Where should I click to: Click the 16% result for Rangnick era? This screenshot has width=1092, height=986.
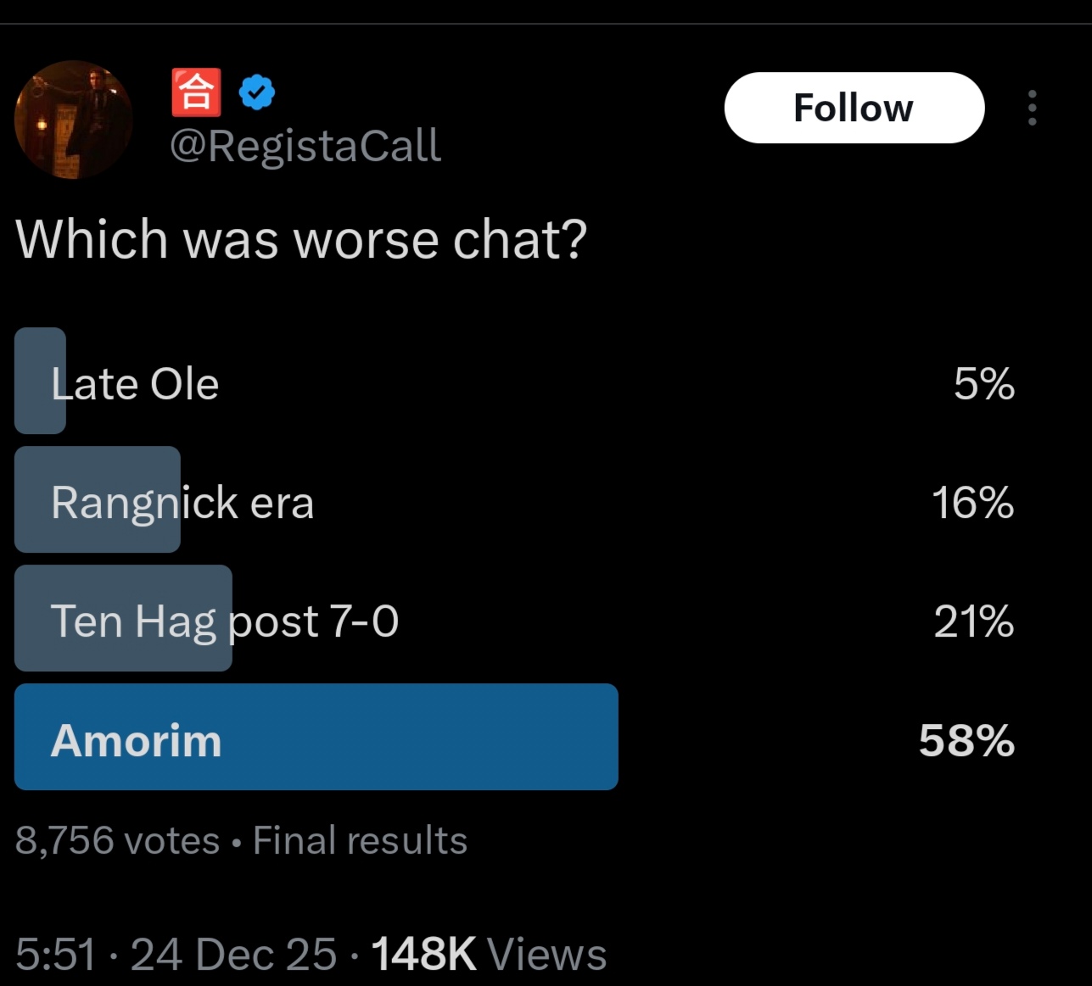972,503
